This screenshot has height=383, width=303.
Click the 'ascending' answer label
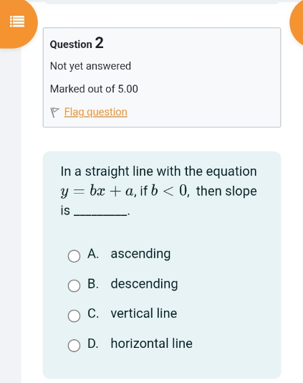point(140,254)
